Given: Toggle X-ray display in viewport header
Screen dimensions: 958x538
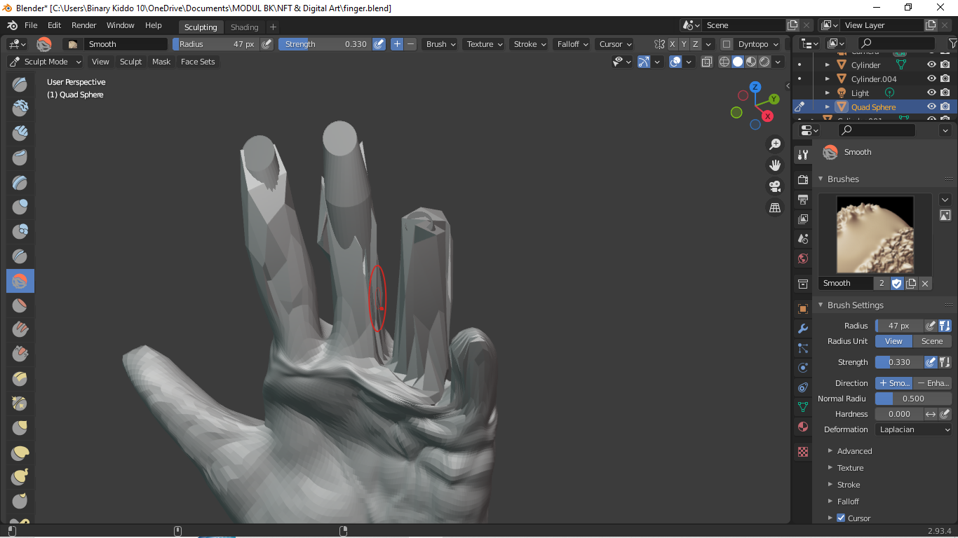Looking at the screenshot, I should coord(706,62).
